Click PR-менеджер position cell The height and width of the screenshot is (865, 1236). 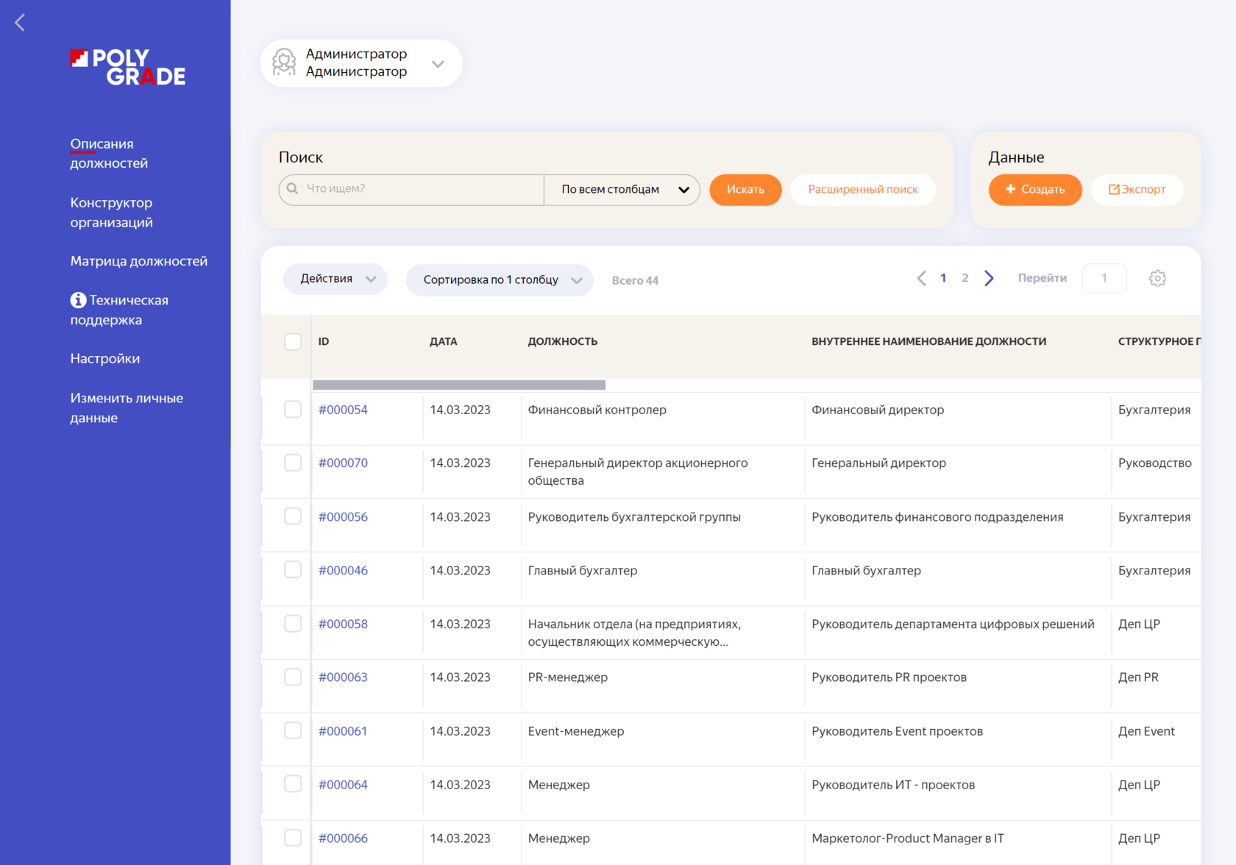[568, 677]
